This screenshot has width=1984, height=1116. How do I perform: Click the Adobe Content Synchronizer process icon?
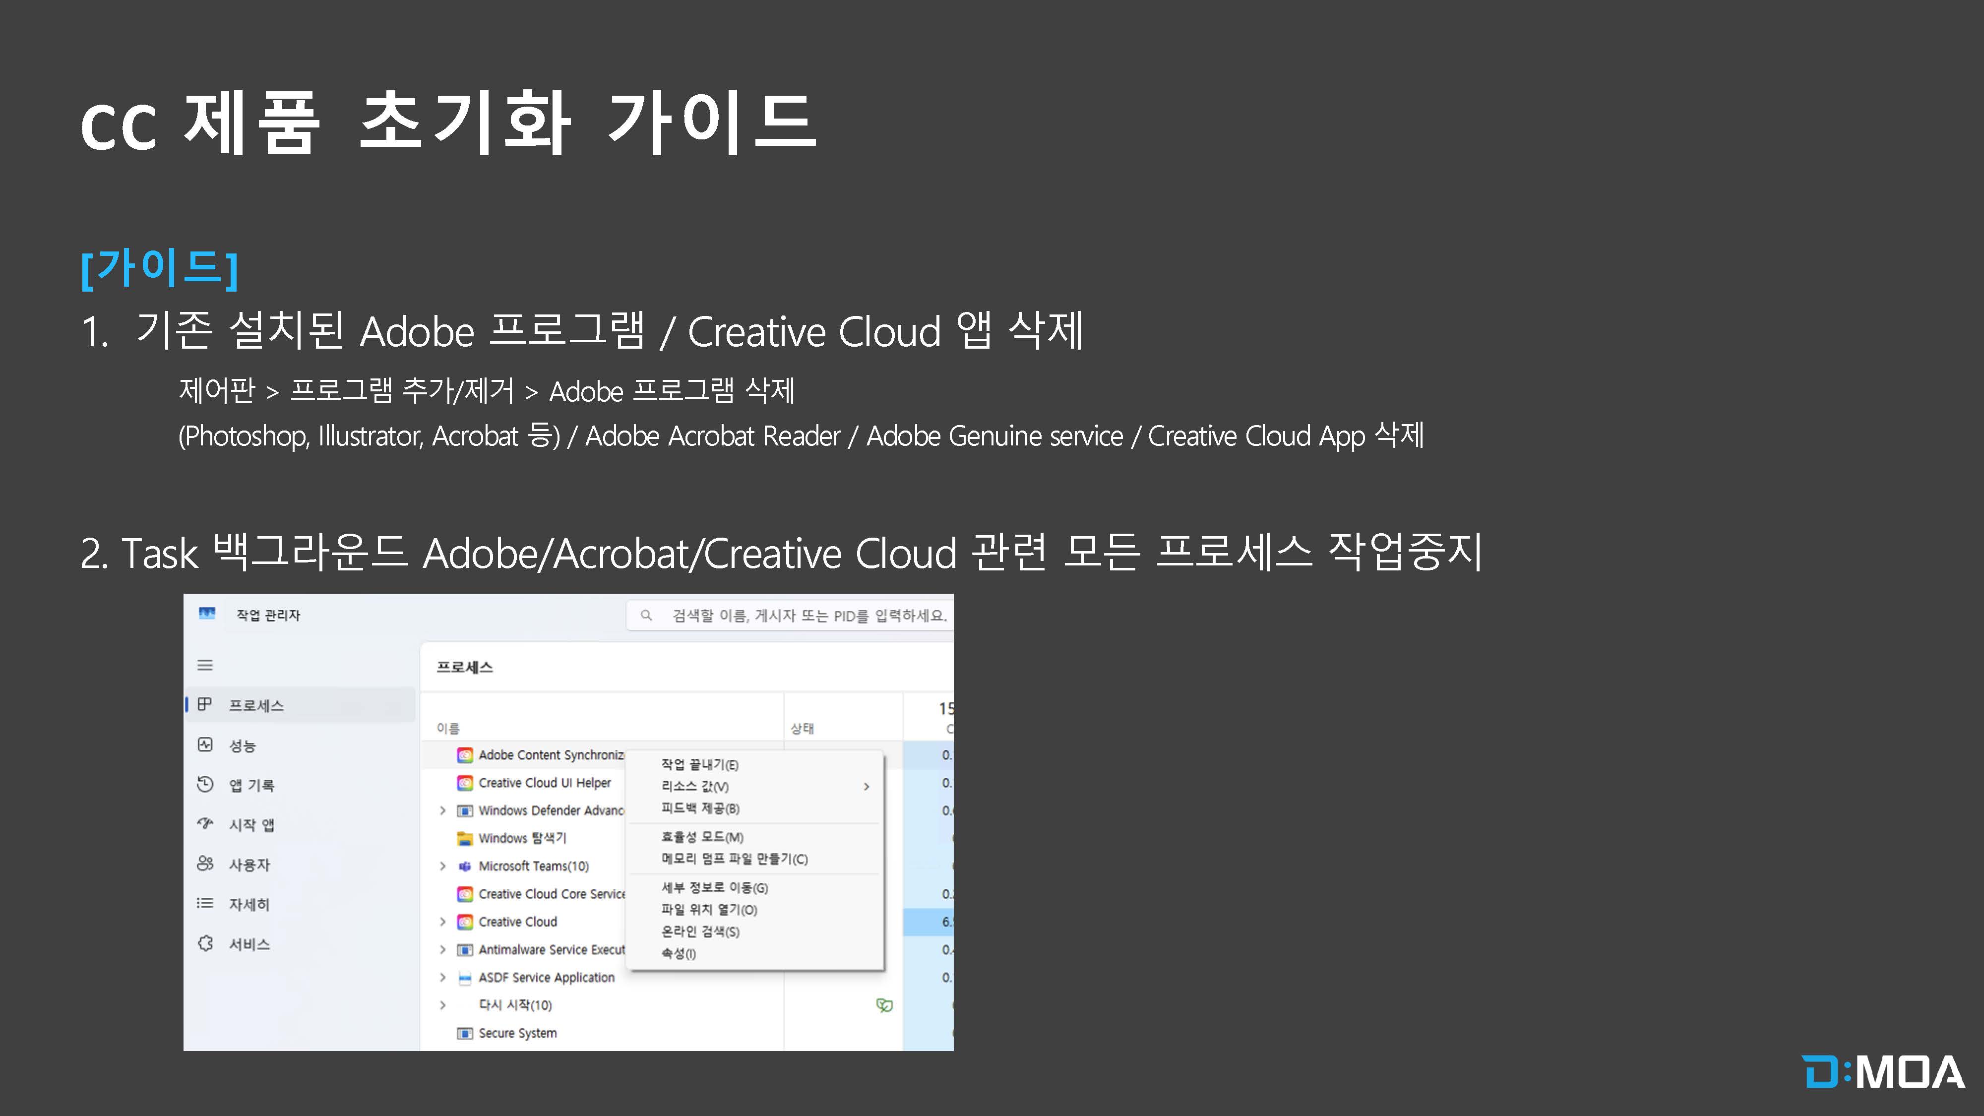pyautogui.click(x=464, y=755)
